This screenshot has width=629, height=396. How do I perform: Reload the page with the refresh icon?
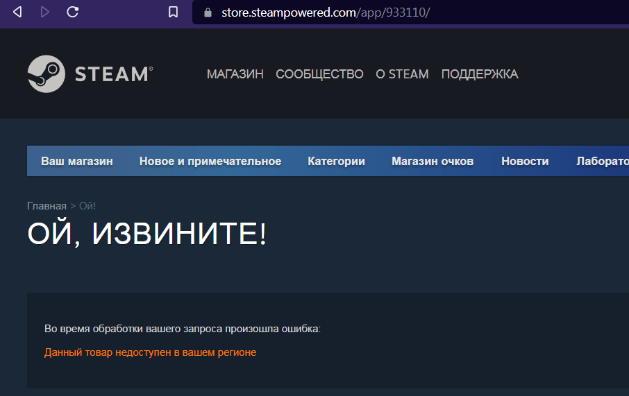click(73, 12)
